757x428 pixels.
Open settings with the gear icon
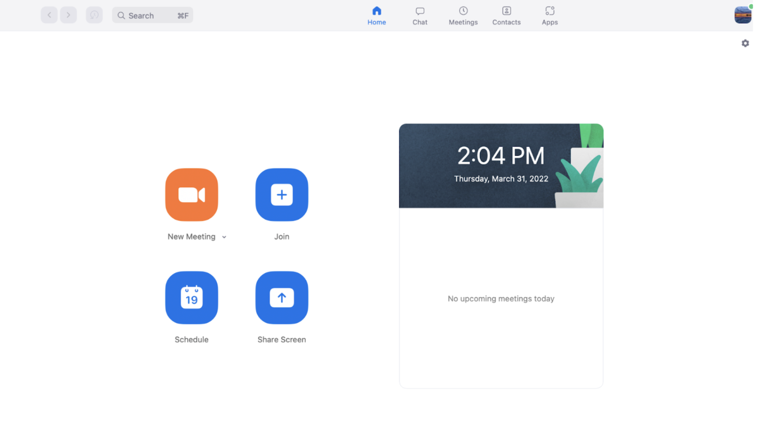[x=745, y=43]
